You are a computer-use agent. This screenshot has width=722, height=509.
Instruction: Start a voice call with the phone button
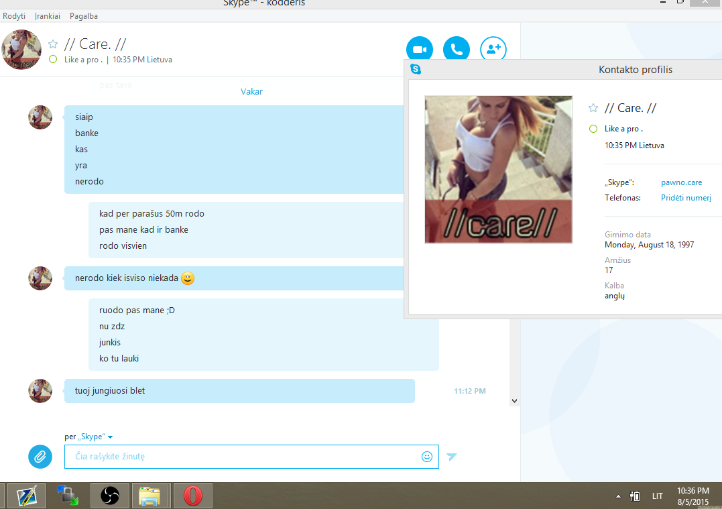click(457, 49)
